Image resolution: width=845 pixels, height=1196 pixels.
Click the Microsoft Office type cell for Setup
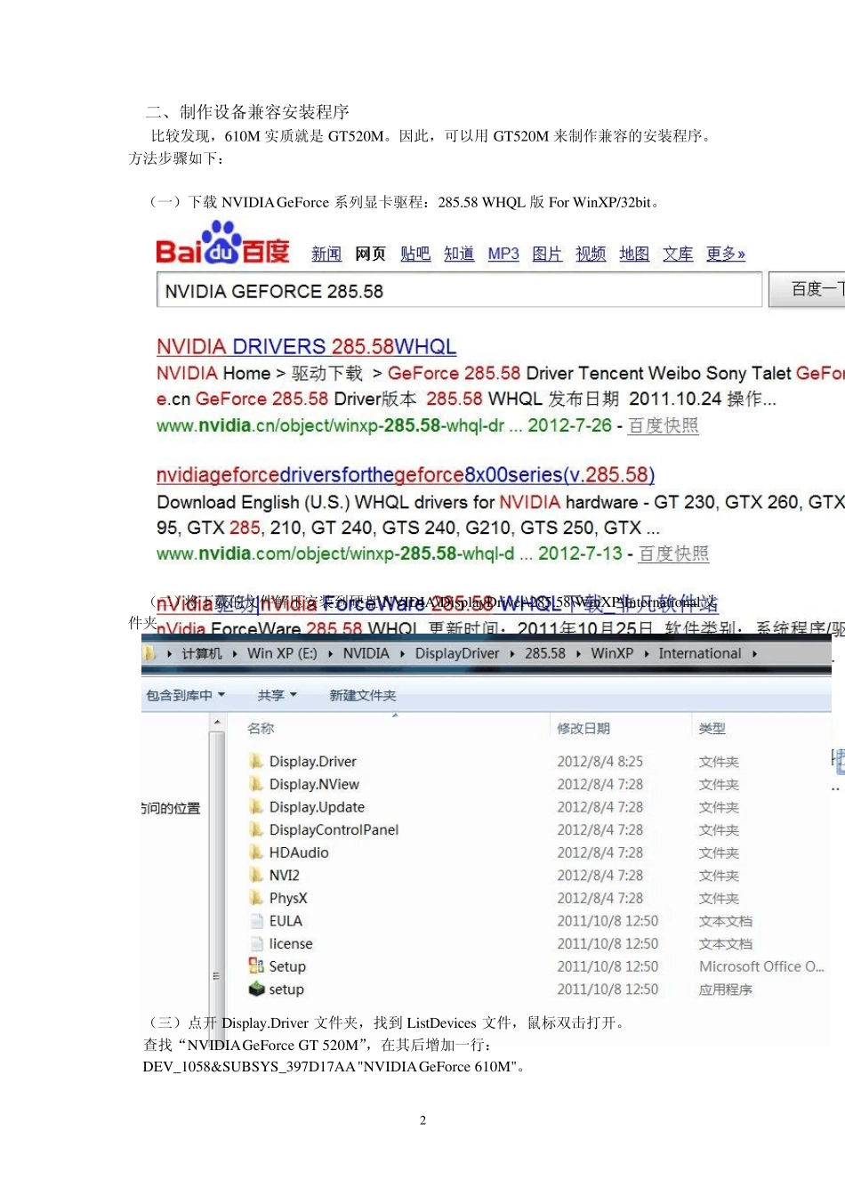click(x=761, y=966)
